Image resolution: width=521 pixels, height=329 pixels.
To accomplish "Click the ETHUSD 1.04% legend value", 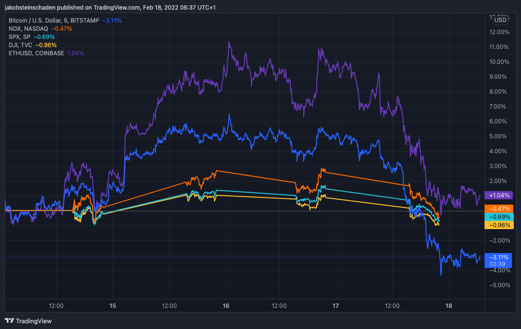I will click(x=76, y=53).
